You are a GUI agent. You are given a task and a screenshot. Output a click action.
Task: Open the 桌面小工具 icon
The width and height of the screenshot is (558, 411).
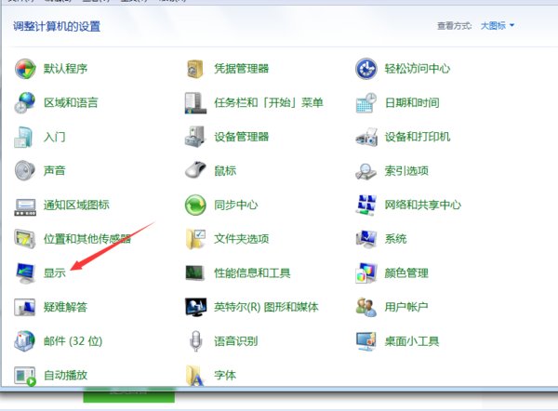365,341
